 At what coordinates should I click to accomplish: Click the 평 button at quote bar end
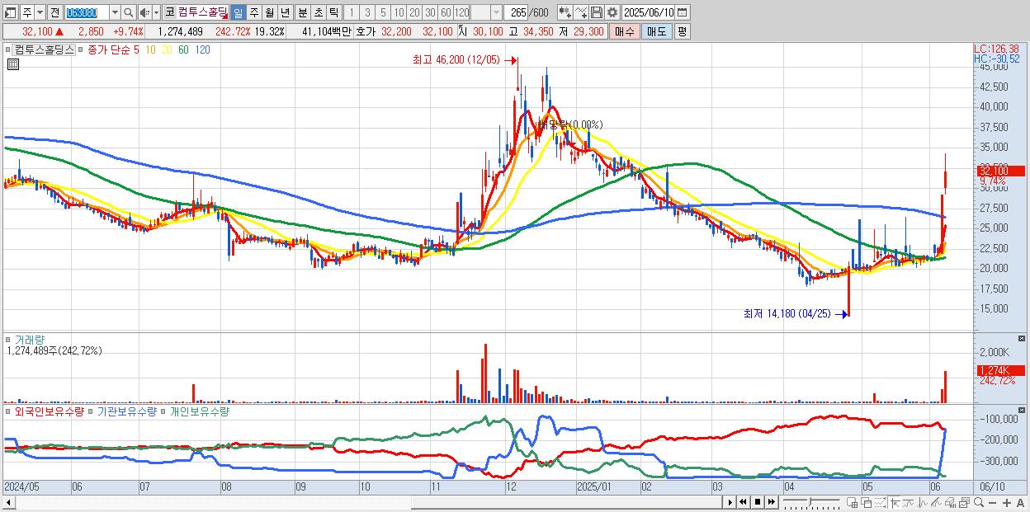click(x=682, y=31)
